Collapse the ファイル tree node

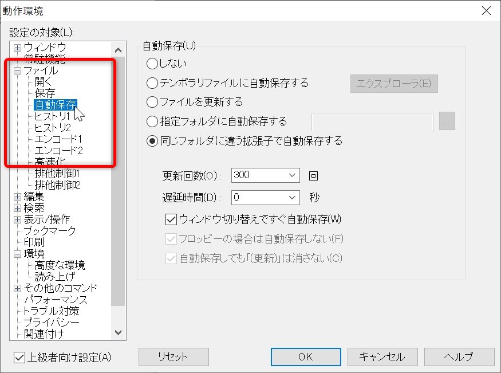[18, 70]
